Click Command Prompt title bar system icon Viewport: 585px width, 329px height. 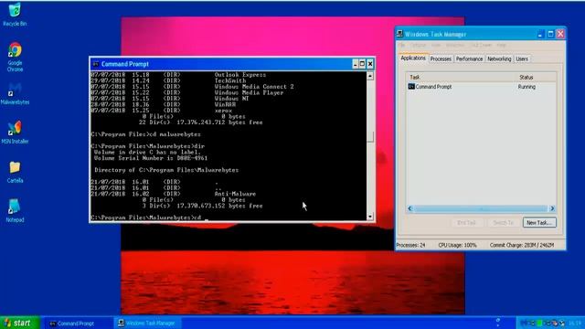[x=95, y=64]
